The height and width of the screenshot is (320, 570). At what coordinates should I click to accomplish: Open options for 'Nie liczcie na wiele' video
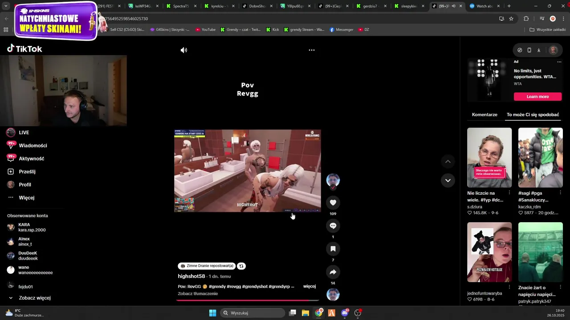tap(509, 193)
